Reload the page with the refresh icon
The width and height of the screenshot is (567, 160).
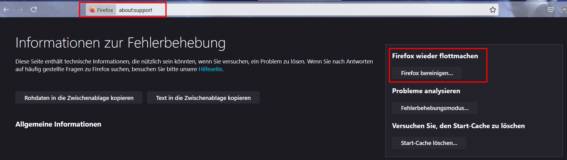34,10
